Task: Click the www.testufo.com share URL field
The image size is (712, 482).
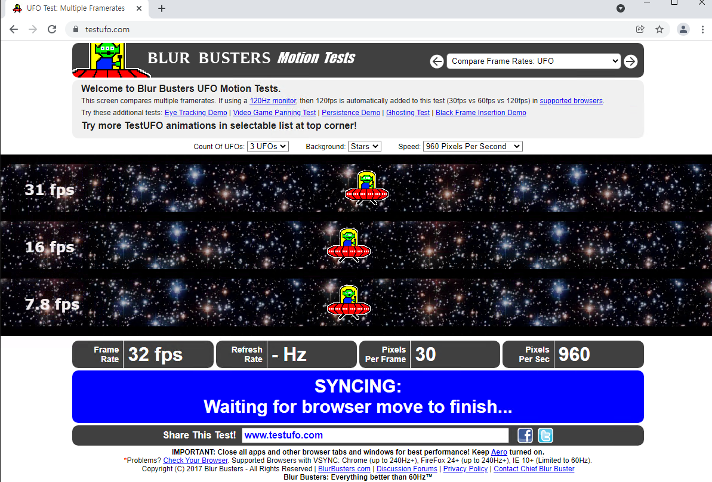Action: point(375,435)
